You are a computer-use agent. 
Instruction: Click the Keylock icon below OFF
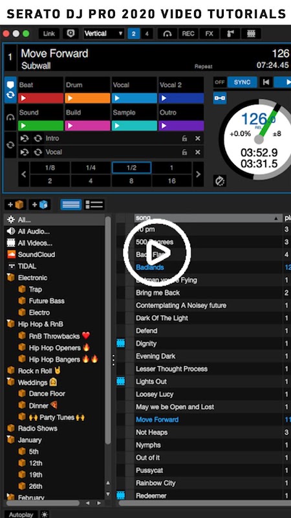coord(219,98)
